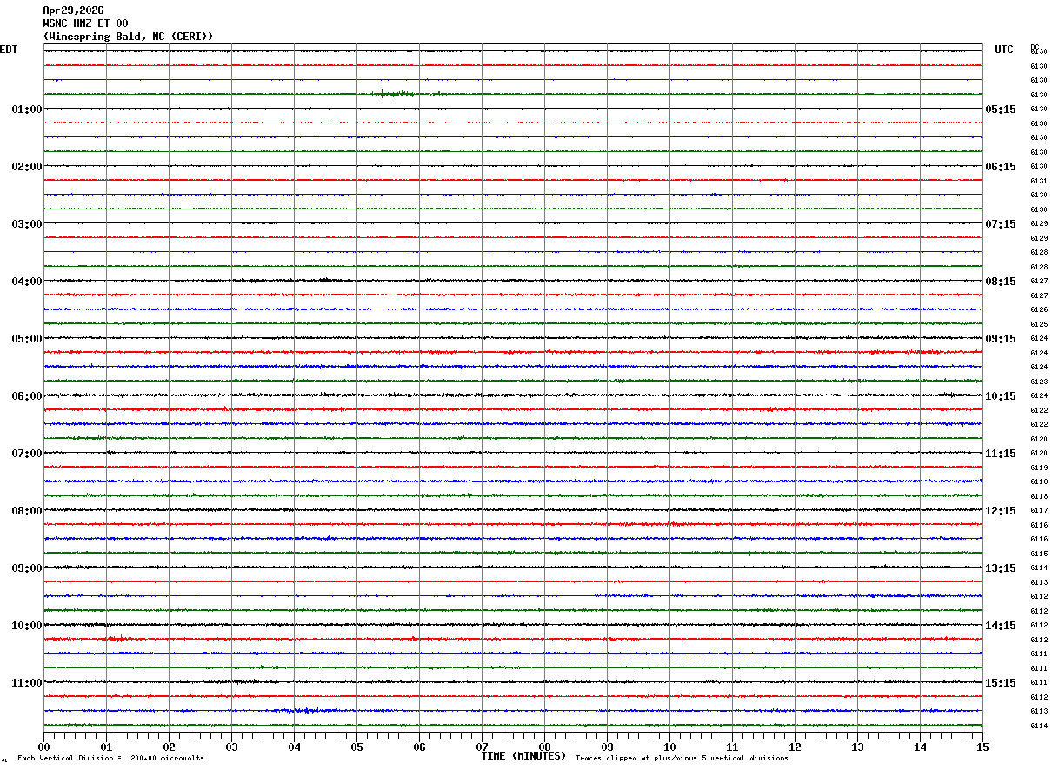
Task: Click the TIME (MINUTES) axis title
Action: tap(523, 756)
